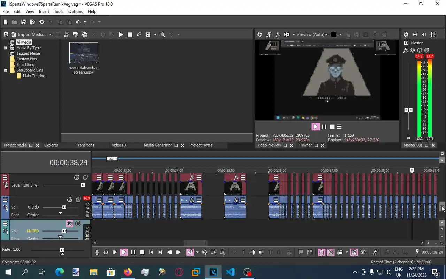
Task: Open the search tool in Project Media
Action: (x=162, y=35)
